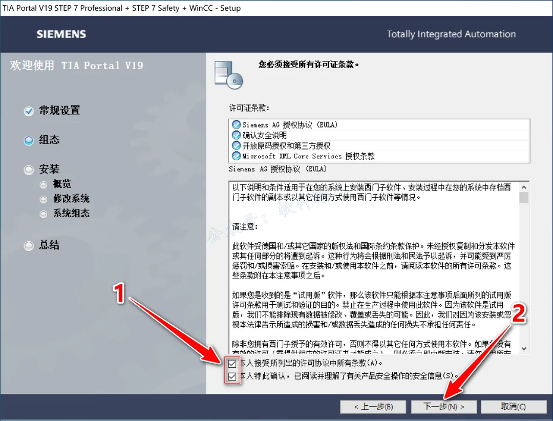553x421 pixels.
Task: Click the blue step indicator beside 组态
Action: (x=29, y=140)
